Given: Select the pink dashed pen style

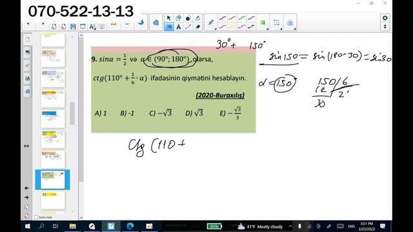Looking at the screenshot, I should pos(241,26).
